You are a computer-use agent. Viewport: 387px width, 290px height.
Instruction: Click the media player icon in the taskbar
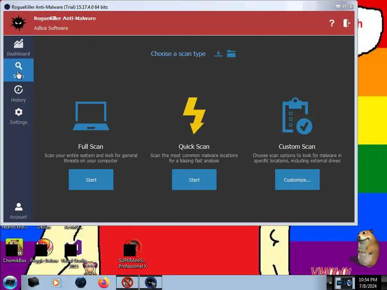point(56,282)
